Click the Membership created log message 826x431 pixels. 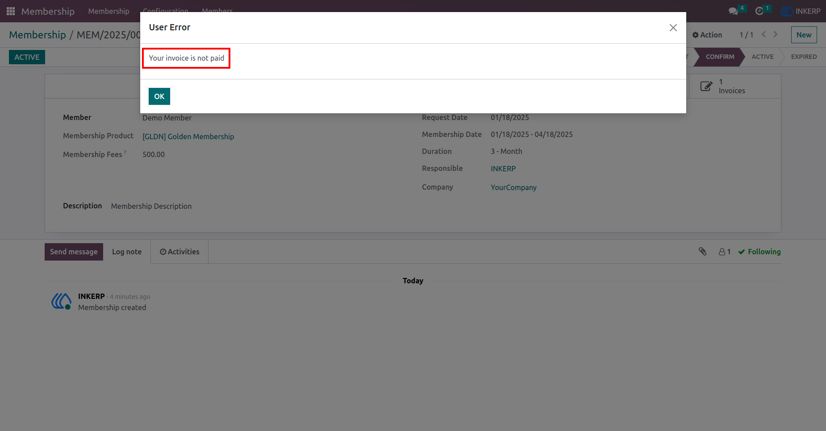[112, 307]
